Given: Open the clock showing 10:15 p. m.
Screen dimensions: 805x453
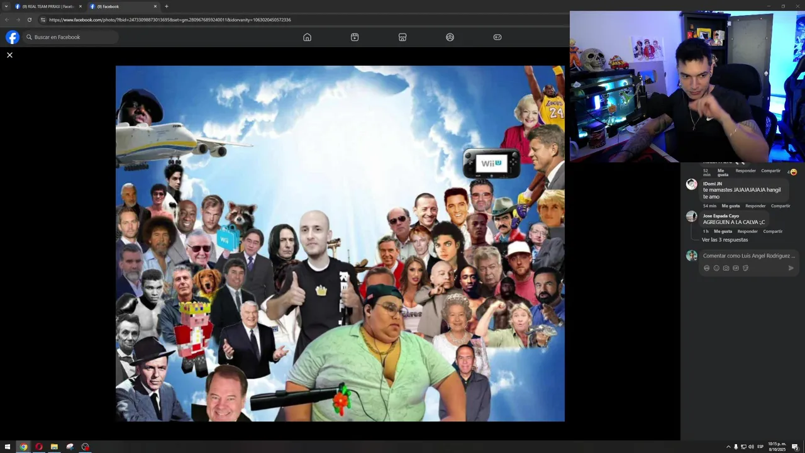Looking at the screenshot, I should click(x=777, y=447).
